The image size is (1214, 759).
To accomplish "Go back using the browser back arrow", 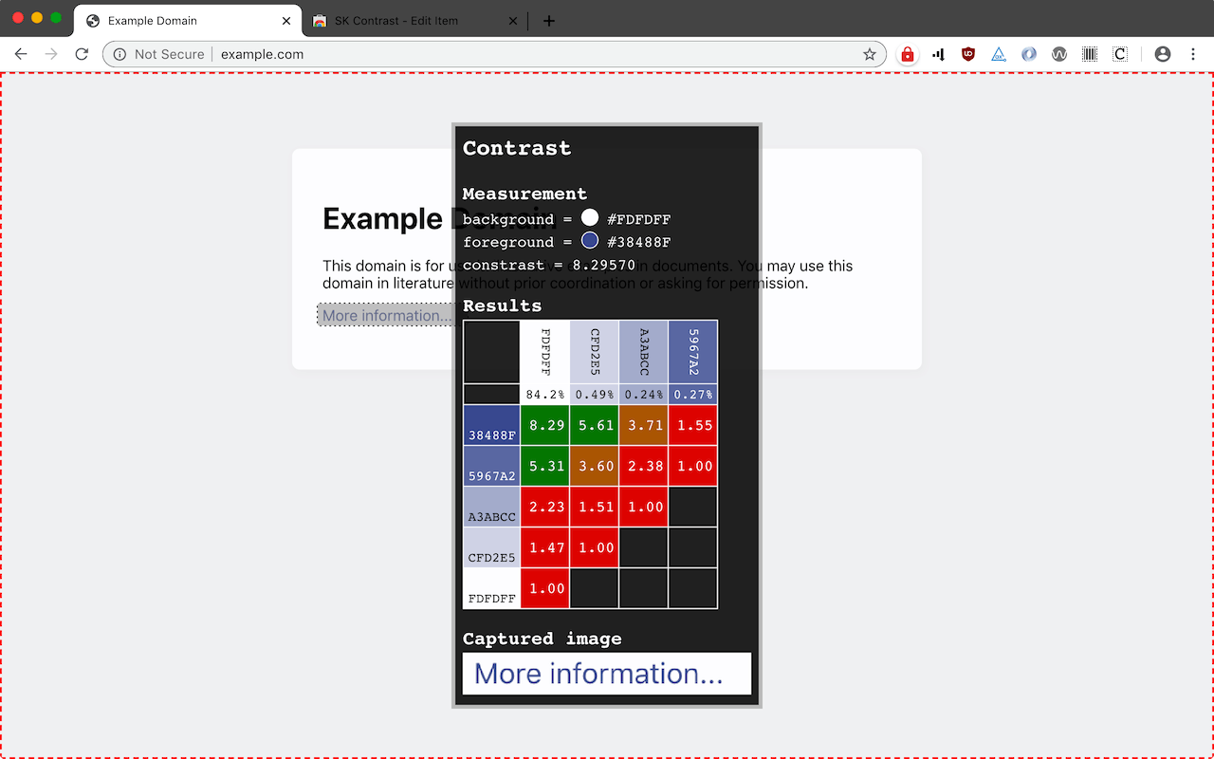I will [21, 54].
